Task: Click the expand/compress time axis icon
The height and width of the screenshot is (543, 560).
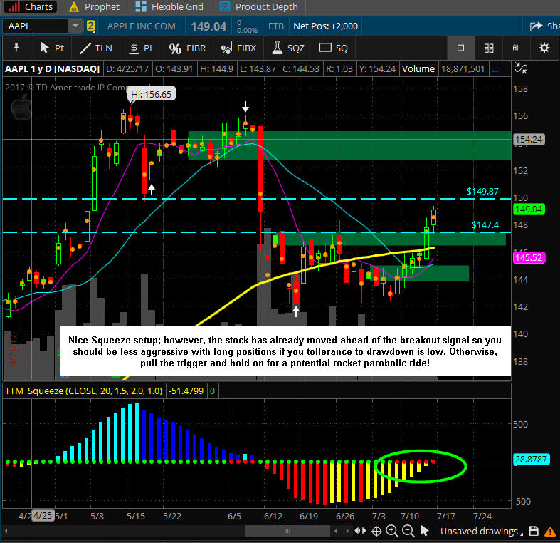Action: pos(360,531)
